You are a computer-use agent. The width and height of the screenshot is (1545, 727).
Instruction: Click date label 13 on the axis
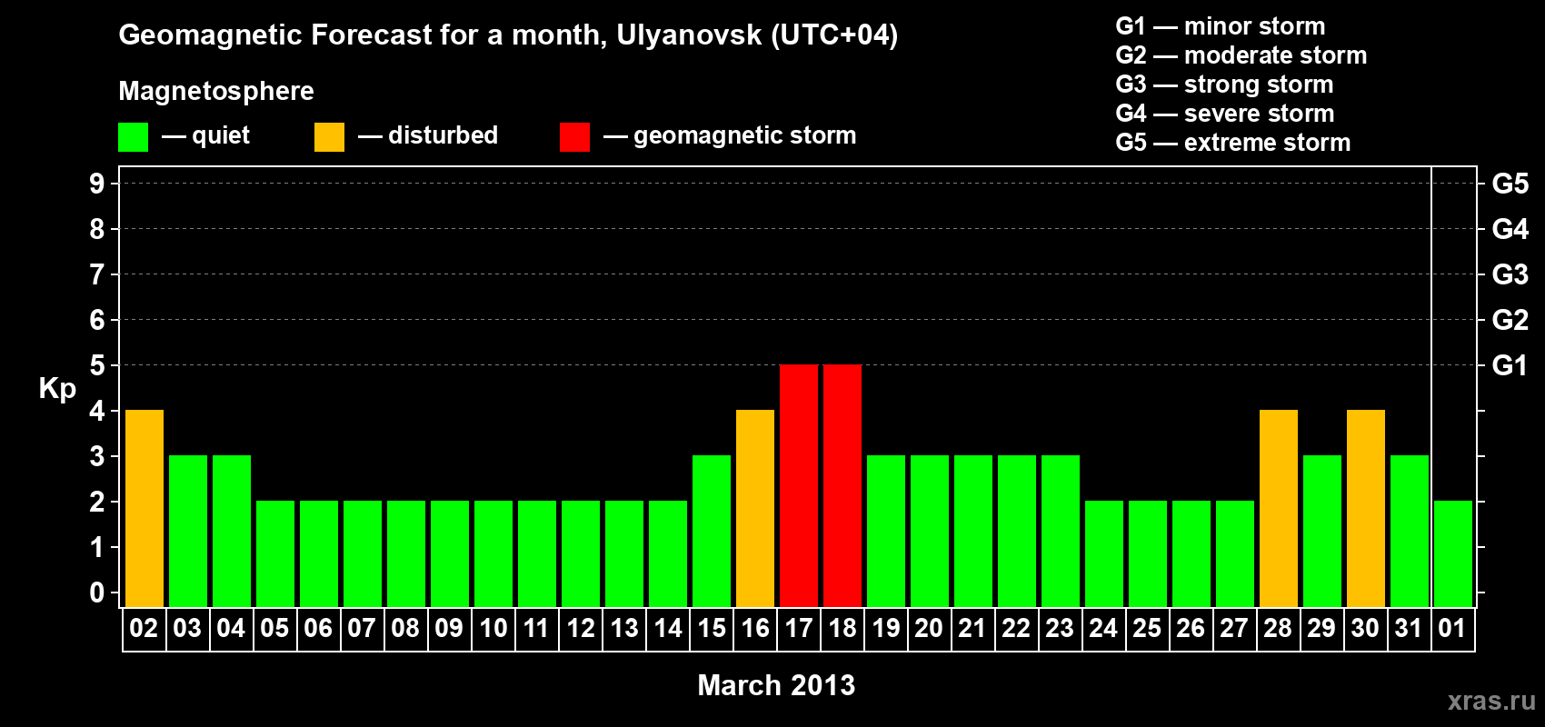tap(623, 628)
